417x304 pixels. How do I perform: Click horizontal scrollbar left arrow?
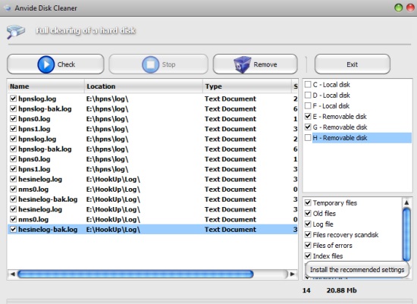click(12, 274)
